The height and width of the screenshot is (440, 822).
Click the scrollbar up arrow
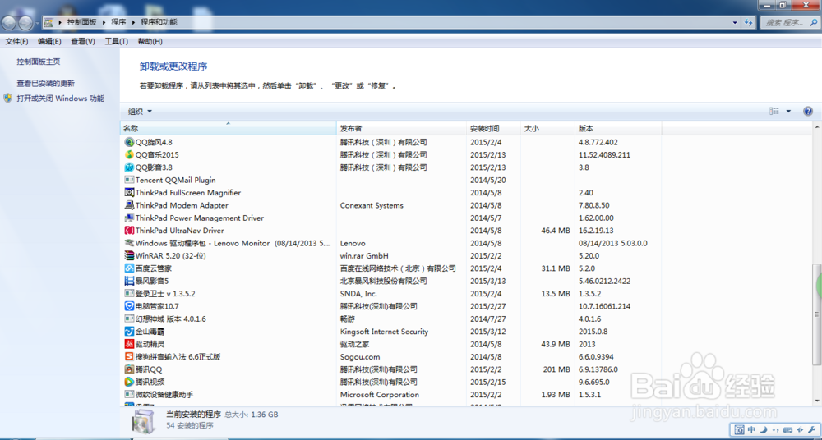[x=816, y=127]
